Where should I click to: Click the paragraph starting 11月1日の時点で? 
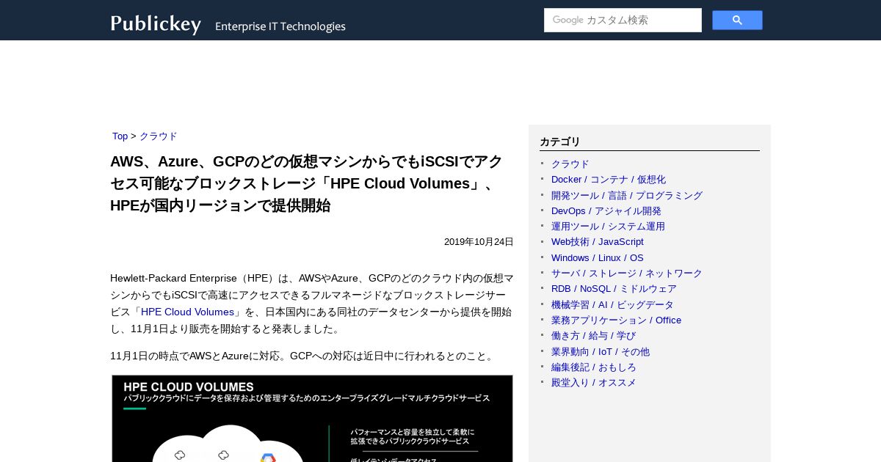click(304, 356)
